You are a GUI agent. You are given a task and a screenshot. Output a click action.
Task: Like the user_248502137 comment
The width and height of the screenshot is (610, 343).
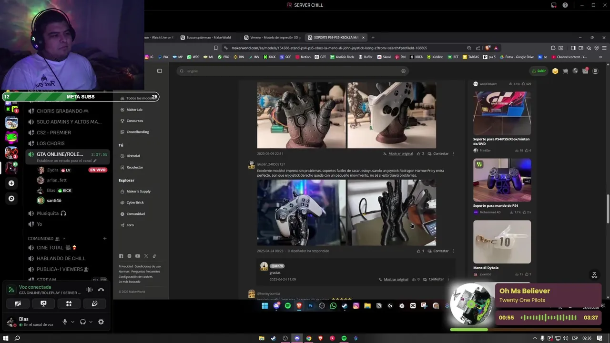point(420,251)
